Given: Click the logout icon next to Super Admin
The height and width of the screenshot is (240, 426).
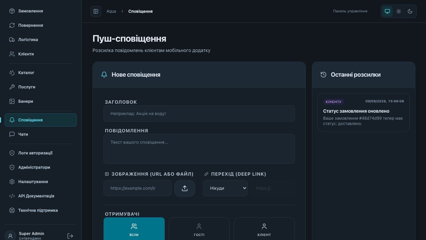Looking at the screenshot, I should (70, 236).
